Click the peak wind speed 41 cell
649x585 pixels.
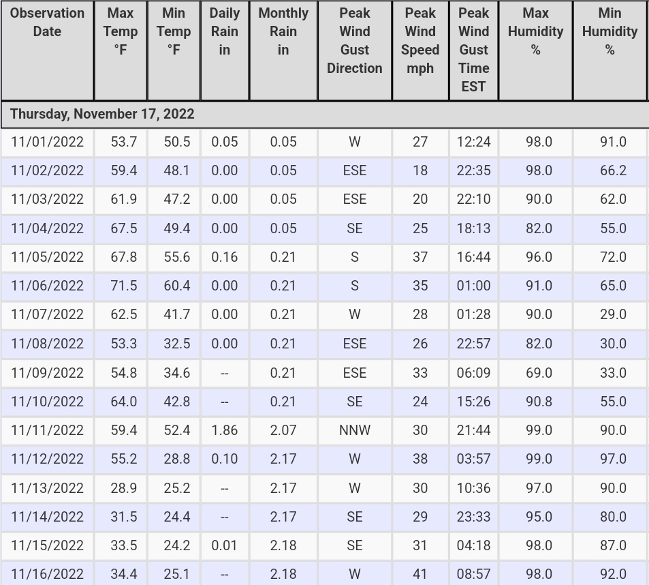click(x=420, y=573)
